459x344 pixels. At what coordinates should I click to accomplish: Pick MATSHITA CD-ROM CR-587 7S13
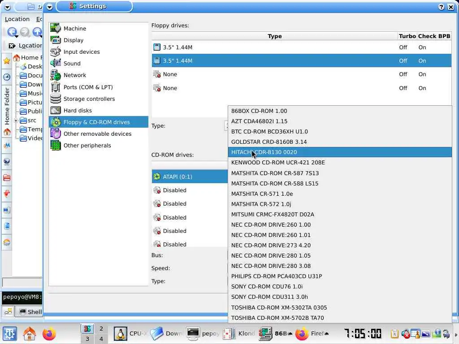coord(340,173)
